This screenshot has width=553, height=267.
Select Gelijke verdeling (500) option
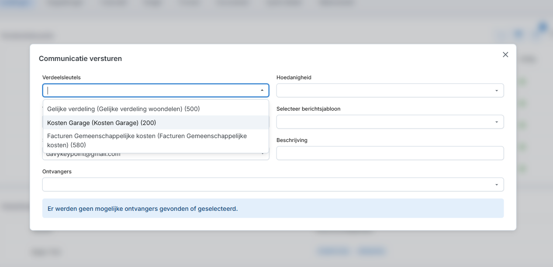click(x=124, y=109)
